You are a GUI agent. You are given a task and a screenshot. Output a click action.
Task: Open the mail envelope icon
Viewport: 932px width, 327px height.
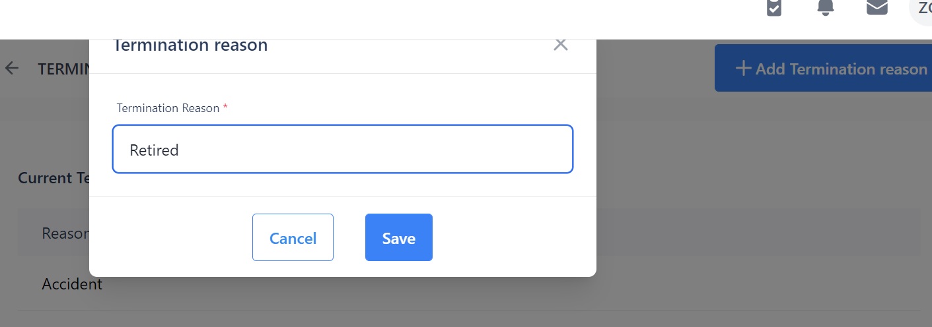click(x=877, y=7)
